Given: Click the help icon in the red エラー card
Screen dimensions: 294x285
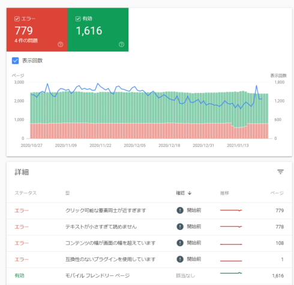Looking at the screenshot, I should point(61,44).
